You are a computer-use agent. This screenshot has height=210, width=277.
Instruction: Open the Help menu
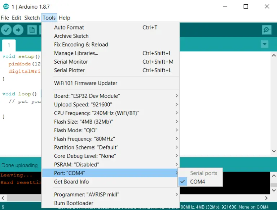[65, 18]
